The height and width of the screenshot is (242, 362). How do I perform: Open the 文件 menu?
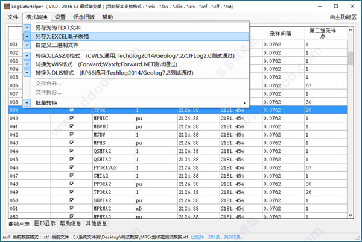(13, 17)
